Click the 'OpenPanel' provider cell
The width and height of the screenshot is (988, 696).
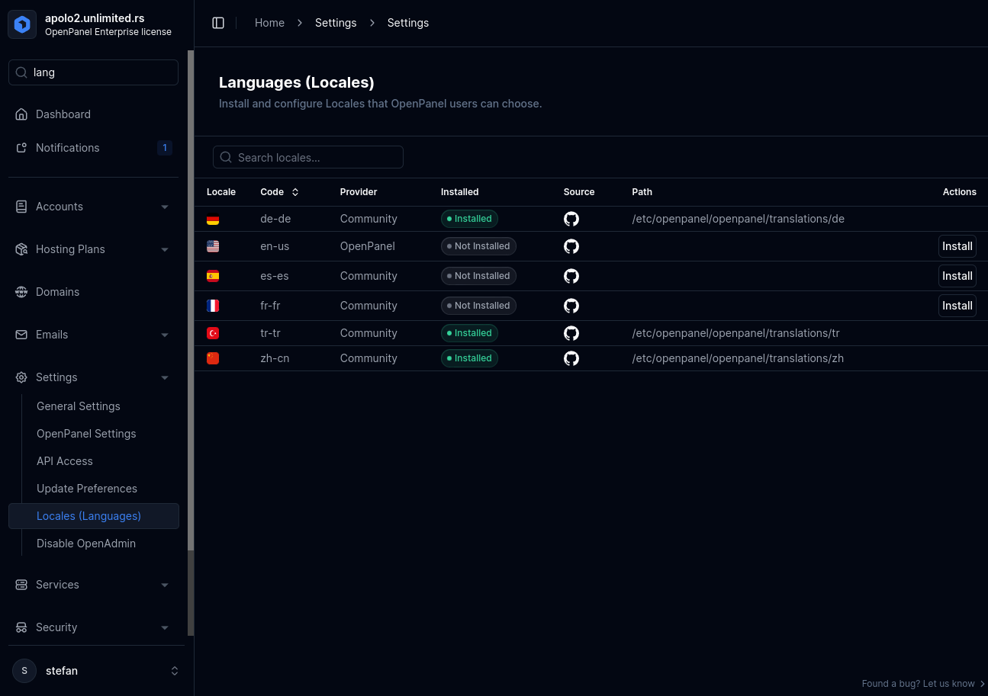tap(368, 246)
